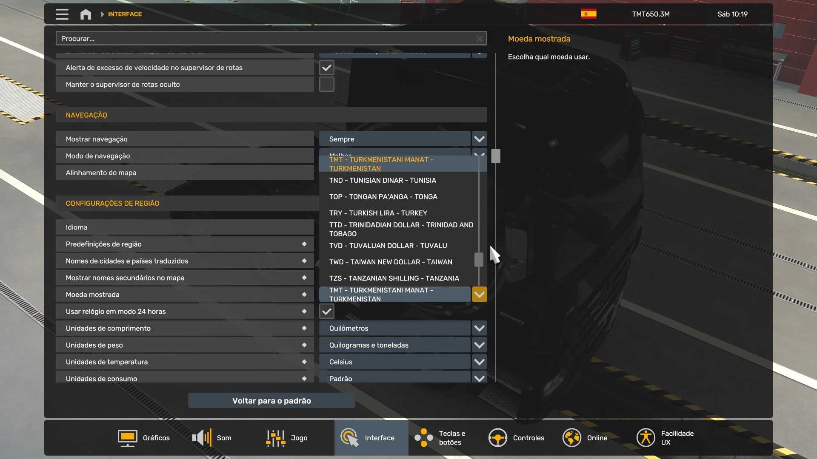Open Online globe settings
The width and height of the screenshot is (817, 459).
coord(585,438)
